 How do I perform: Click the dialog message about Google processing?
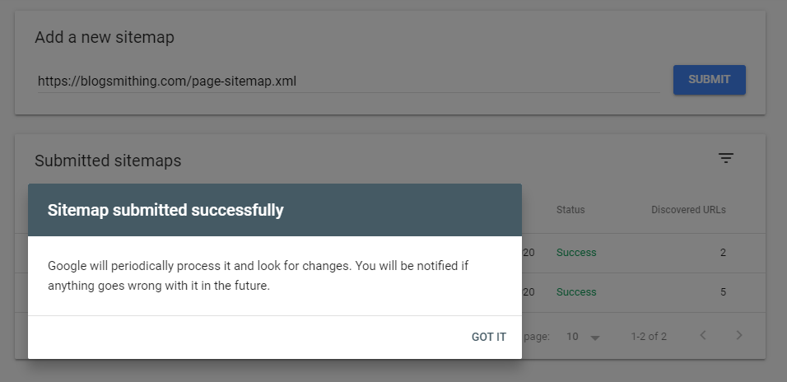click(258, 276)
